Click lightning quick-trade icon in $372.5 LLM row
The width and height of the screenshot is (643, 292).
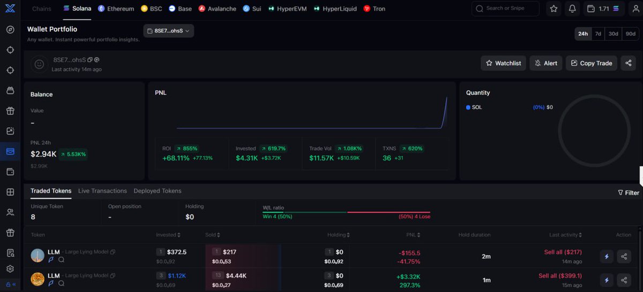coord(607,257)
